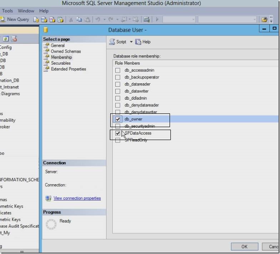Click the Cut scissors icon in toolbar
Image resolution: width=280 pixels, height=254 pixels.
(71, 19)
